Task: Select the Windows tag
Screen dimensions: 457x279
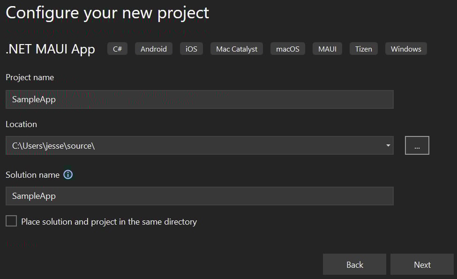Action: (406, 49)
